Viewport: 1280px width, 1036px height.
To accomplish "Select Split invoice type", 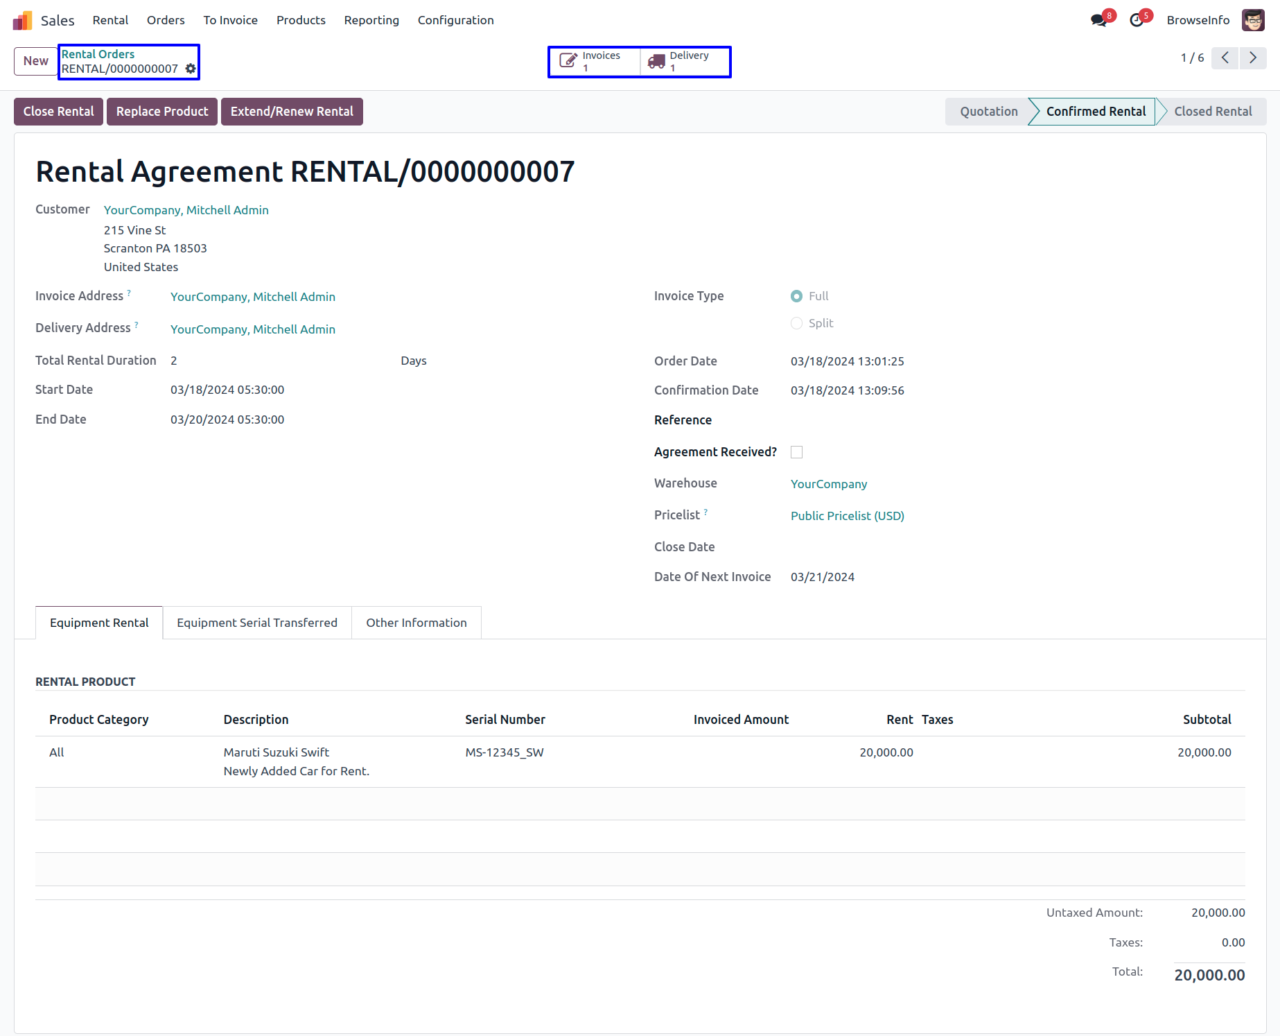I will click(x=797, y=323).
